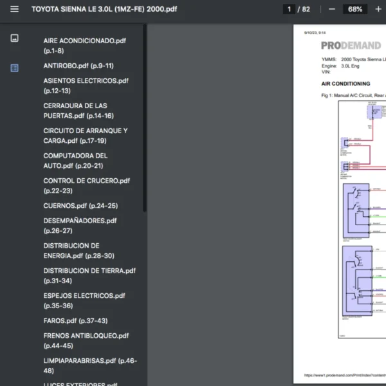Show document outline view icon
This screenshot has width=386, height=386.
coord(15,68)
